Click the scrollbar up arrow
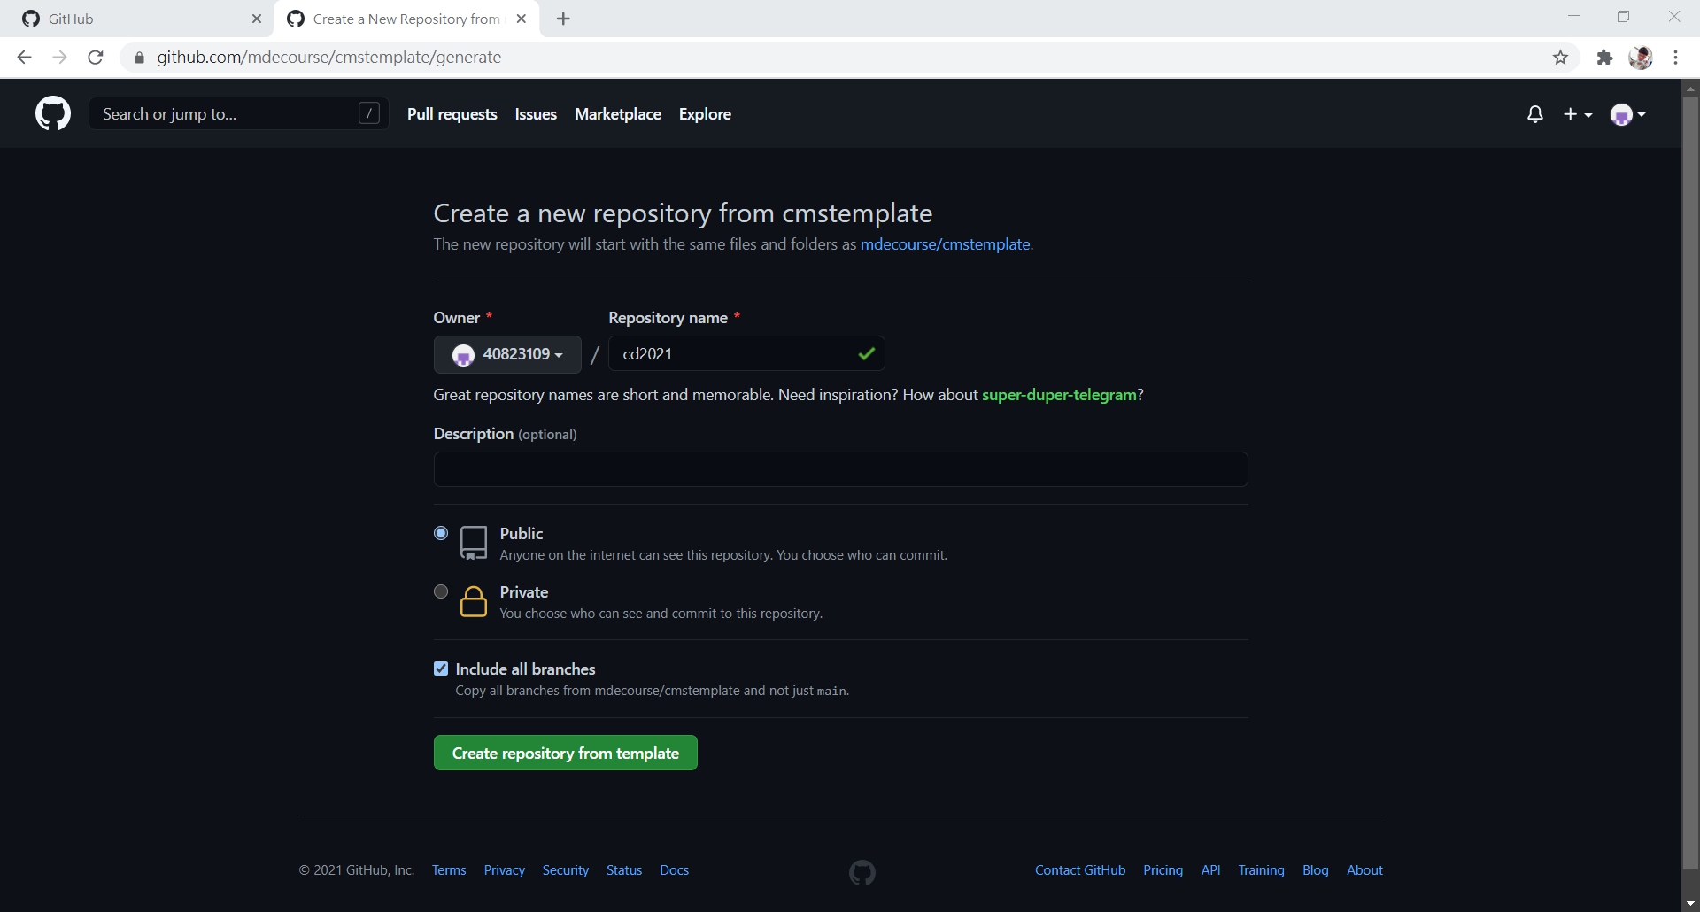 (1690, 88)
